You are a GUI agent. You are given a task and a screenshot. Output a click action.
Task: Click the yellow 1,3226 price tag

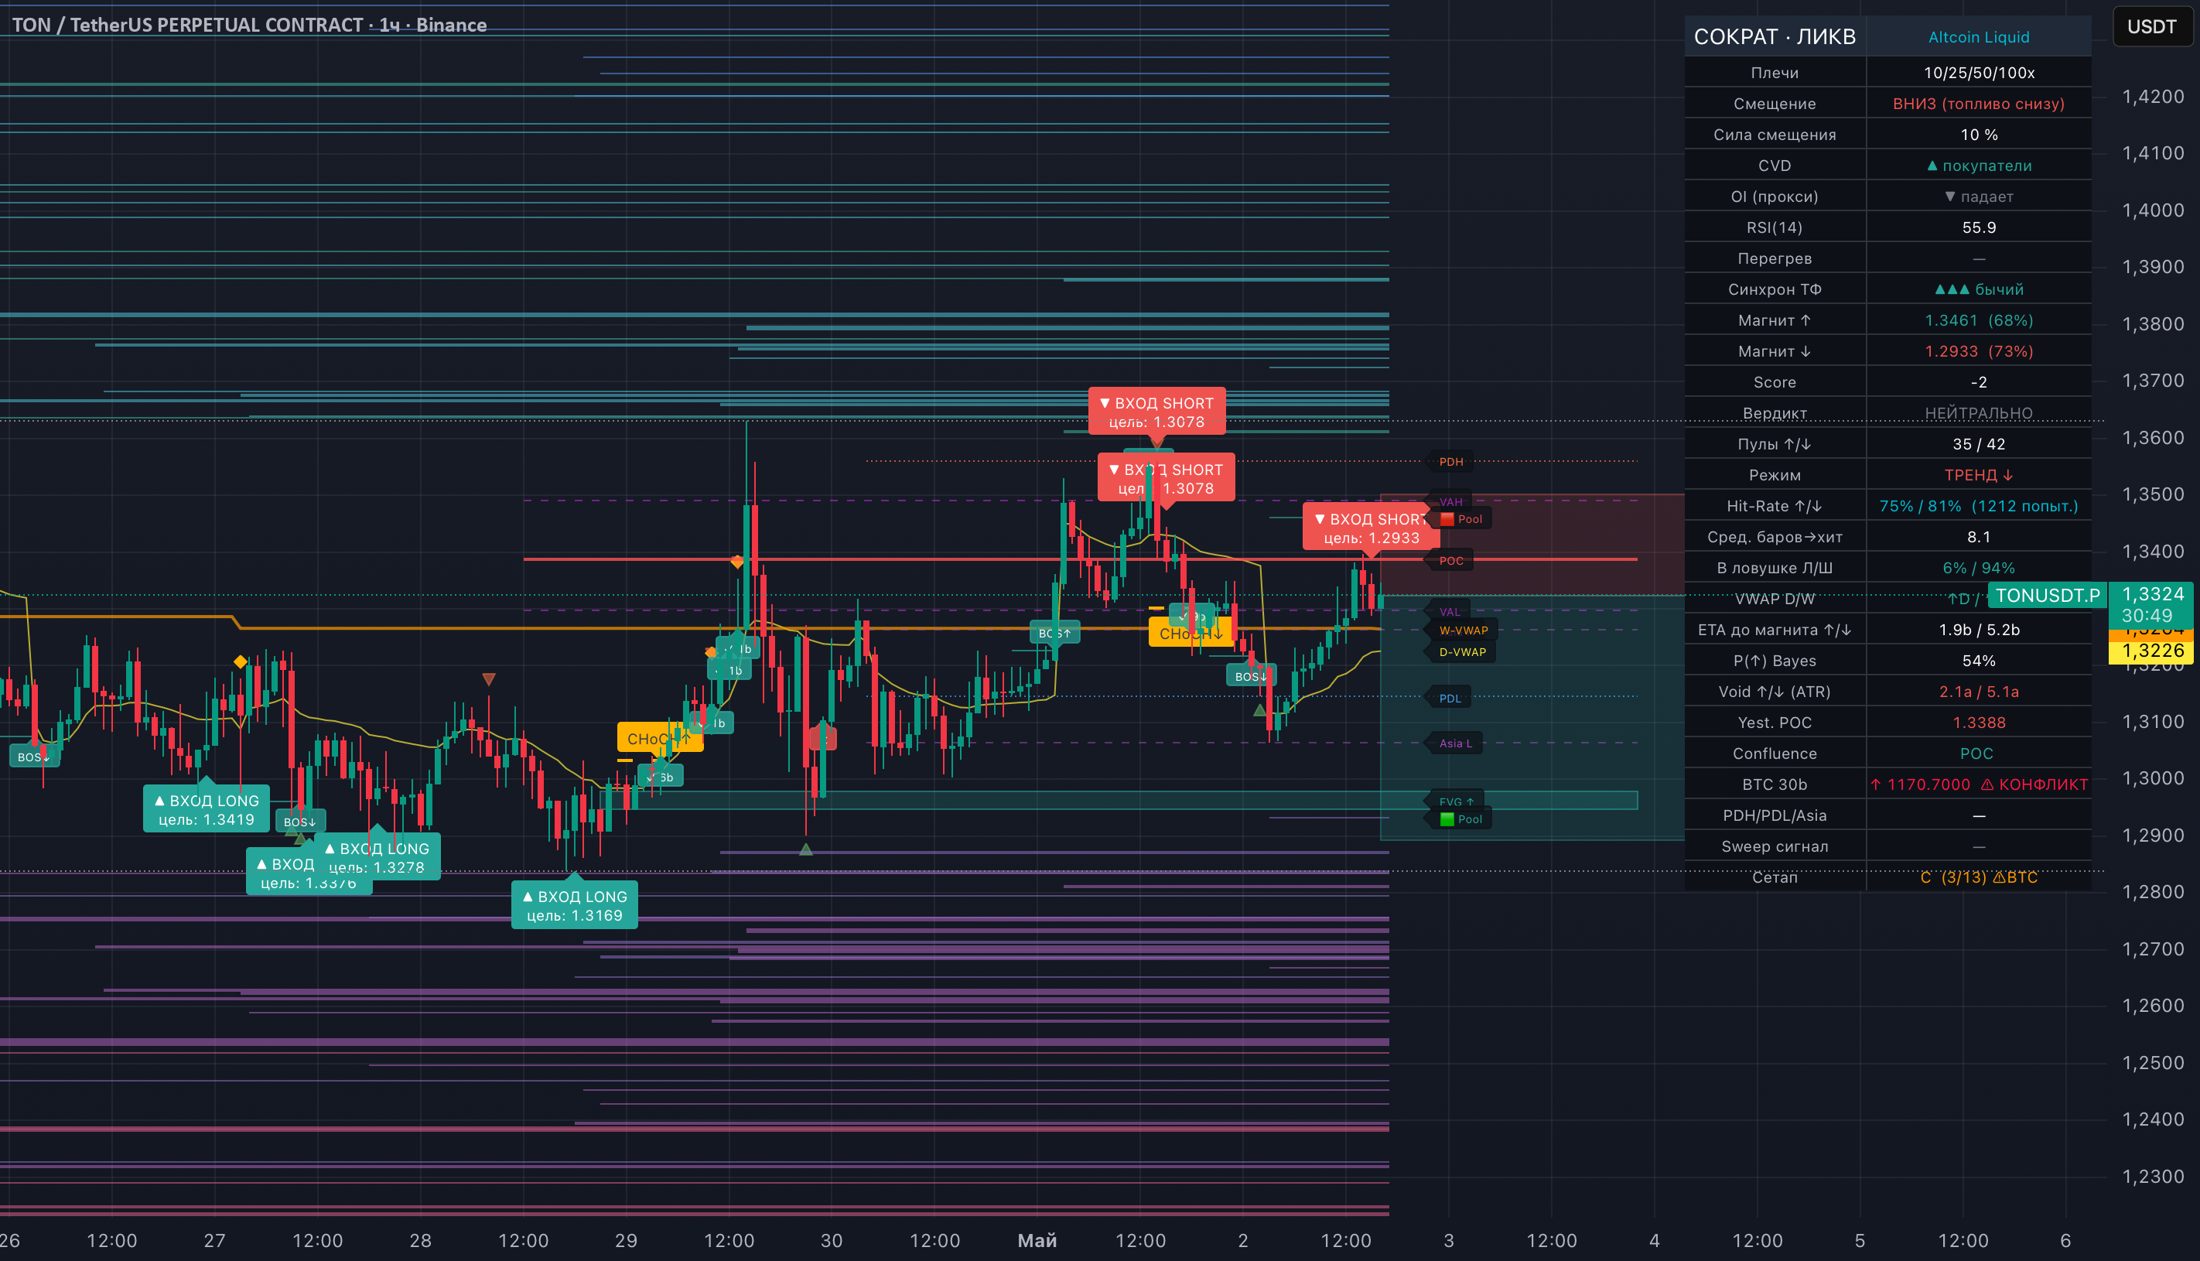click(x=2151, y=651)
